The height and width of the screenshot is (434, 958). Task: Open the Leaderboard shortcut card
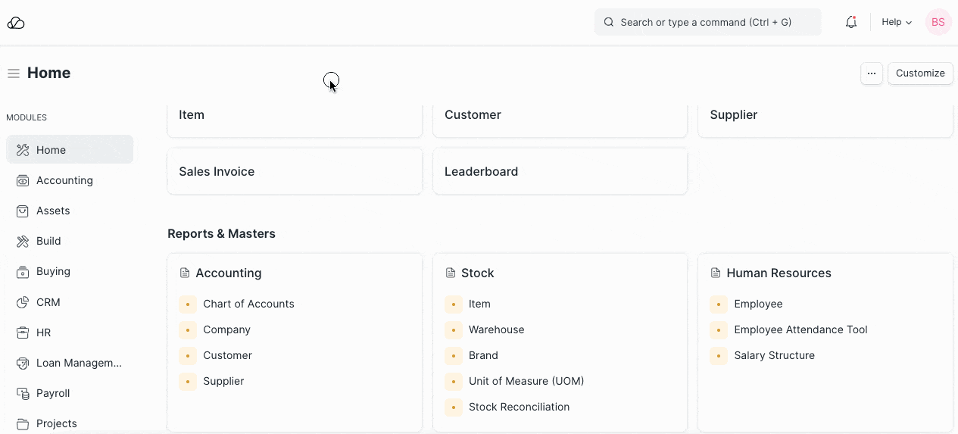(x=560, y=171)
